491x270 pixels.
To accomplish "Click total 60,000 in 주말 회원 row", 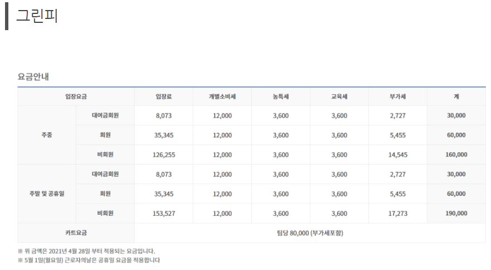I will tap(456, 194).
